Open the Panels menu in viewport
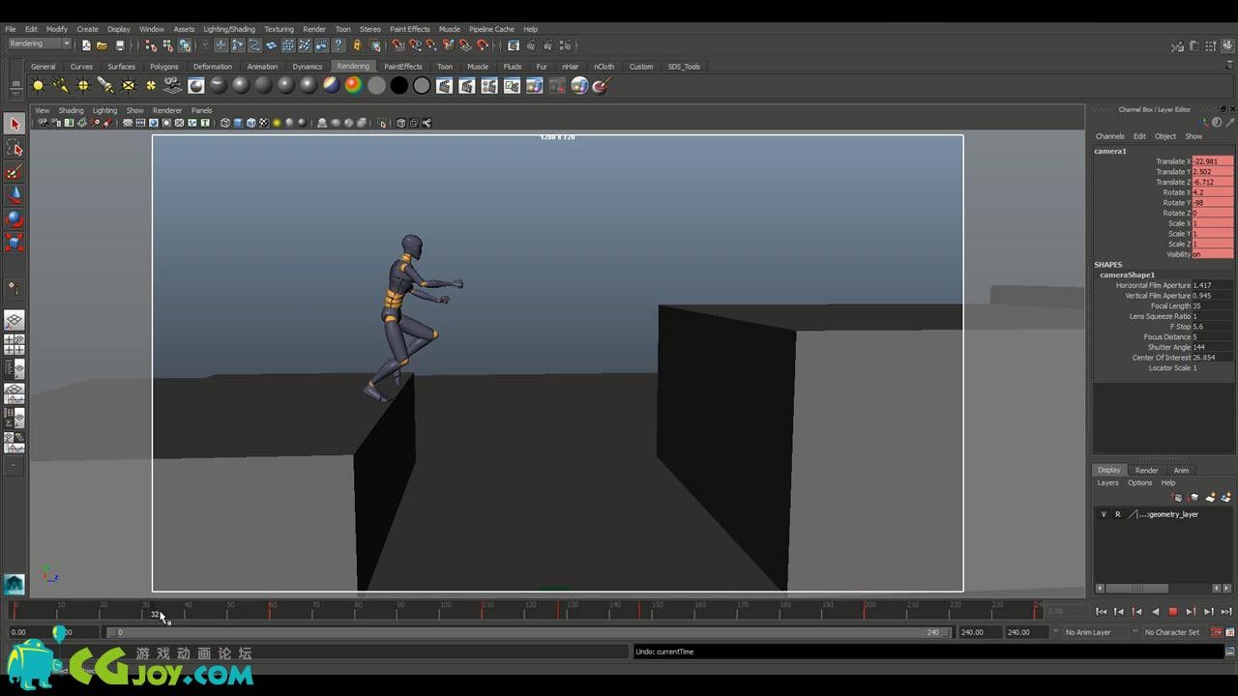The height and width of the screenshot is (696, 1238). (201, 110)
